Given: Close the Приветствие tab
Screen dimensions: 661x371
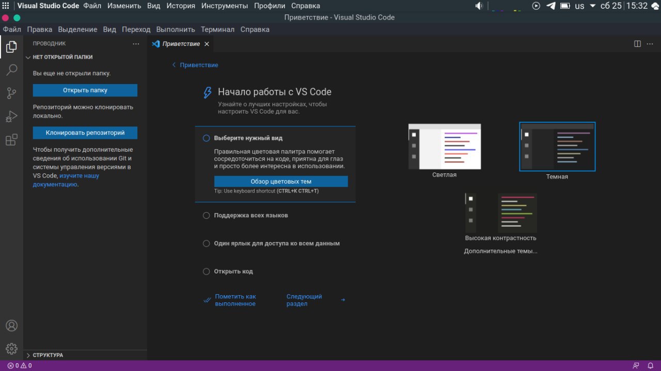Looking at the screenshot, I should click(x=207, y=44).
